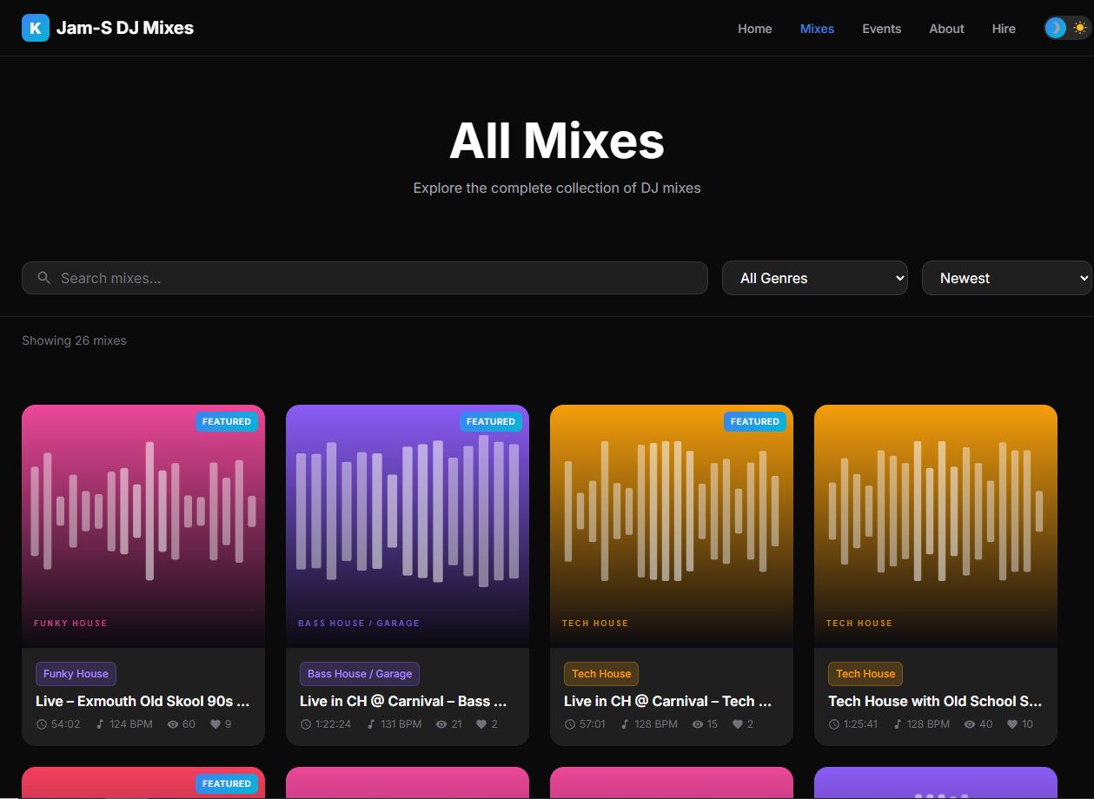Click eye views icon next to 21
The width and height of the screenshot is (1094, 799).
pyautogui.click(x=442, y=724)
